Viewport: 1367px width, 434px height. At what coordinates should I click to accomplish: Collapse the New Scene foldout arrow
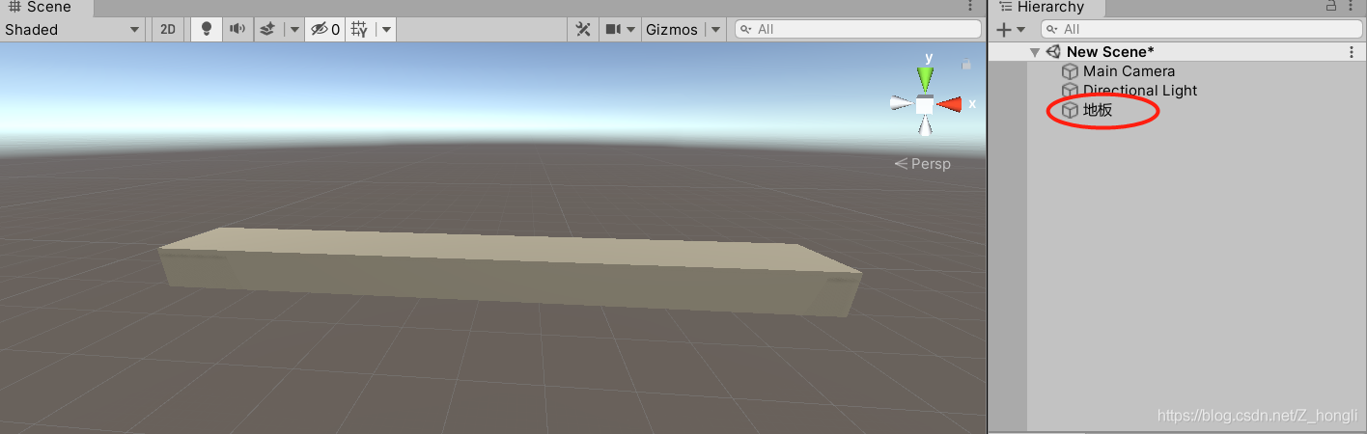[1035, 52]
